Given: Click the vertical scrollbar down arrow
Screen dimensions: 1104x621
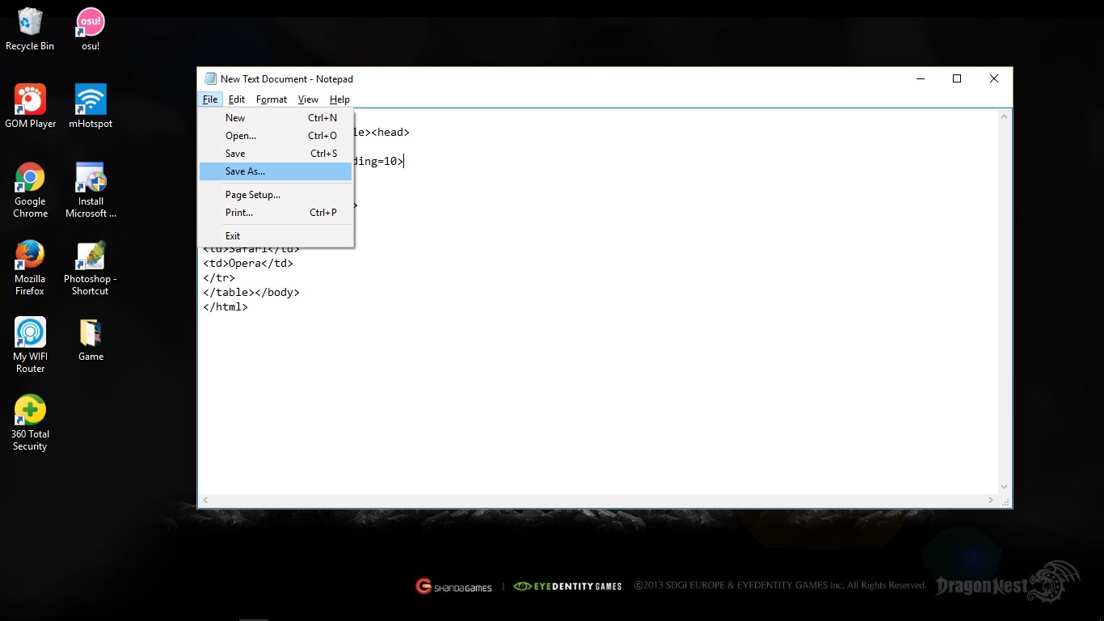Looking at the screenshot, I should pos(1004,486).
